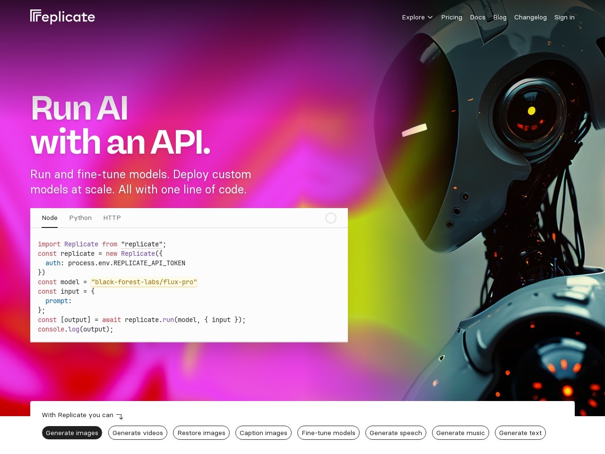Select the Node code tab
The width and height of the screenshot is (605, 454).
pyautogui.click(x=50, y=218)
